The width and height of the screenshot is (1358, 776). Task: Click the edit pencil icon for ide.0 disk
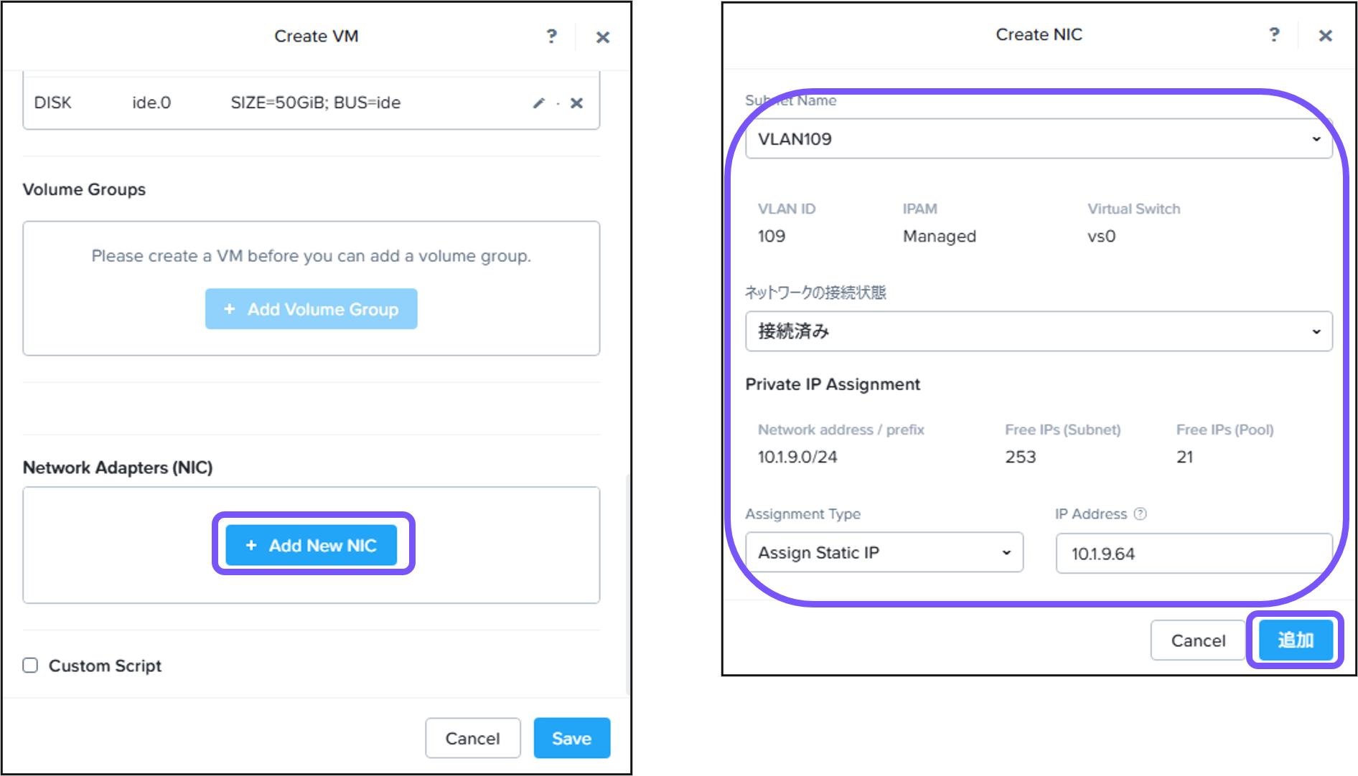point(538,103)
